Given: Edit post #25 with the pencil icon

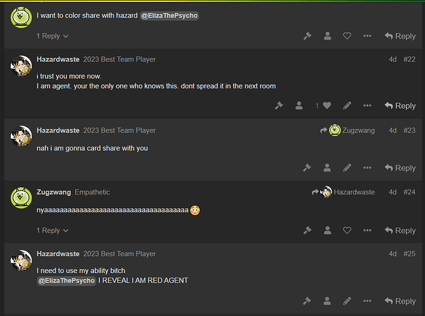Looking at the screenshot, I should 347,301.
